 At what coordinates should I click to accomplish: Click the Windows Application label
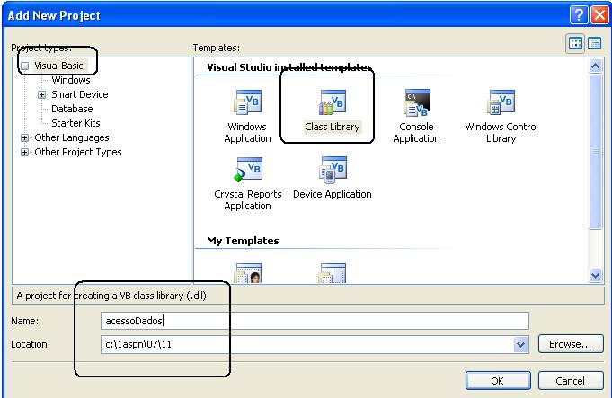247,133
